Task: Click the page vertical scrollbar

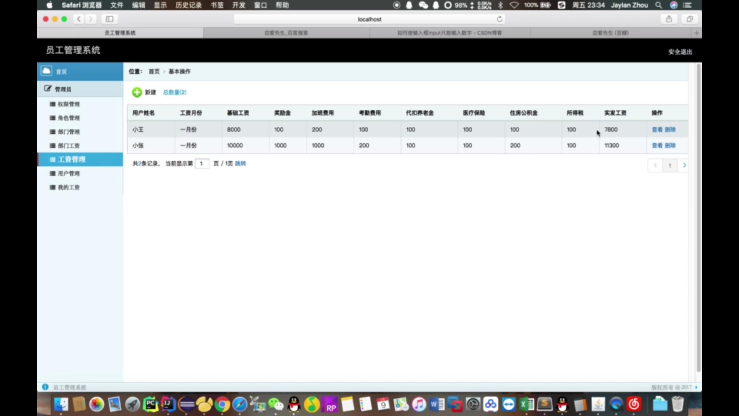Action: click(x=699, y=218)
